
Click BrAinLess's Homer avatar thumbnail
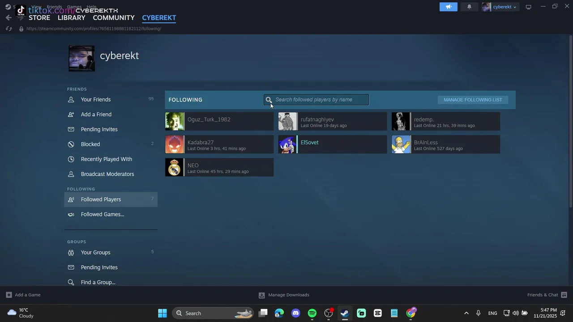tap(401, 144)
